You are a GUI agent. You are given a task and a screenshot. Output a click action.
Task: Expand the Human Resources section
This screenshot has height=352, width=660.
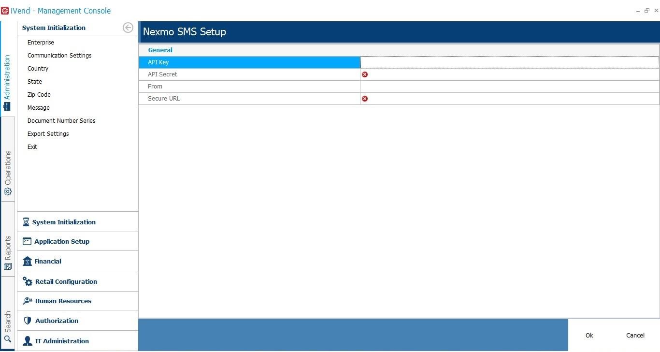[78, 301]
